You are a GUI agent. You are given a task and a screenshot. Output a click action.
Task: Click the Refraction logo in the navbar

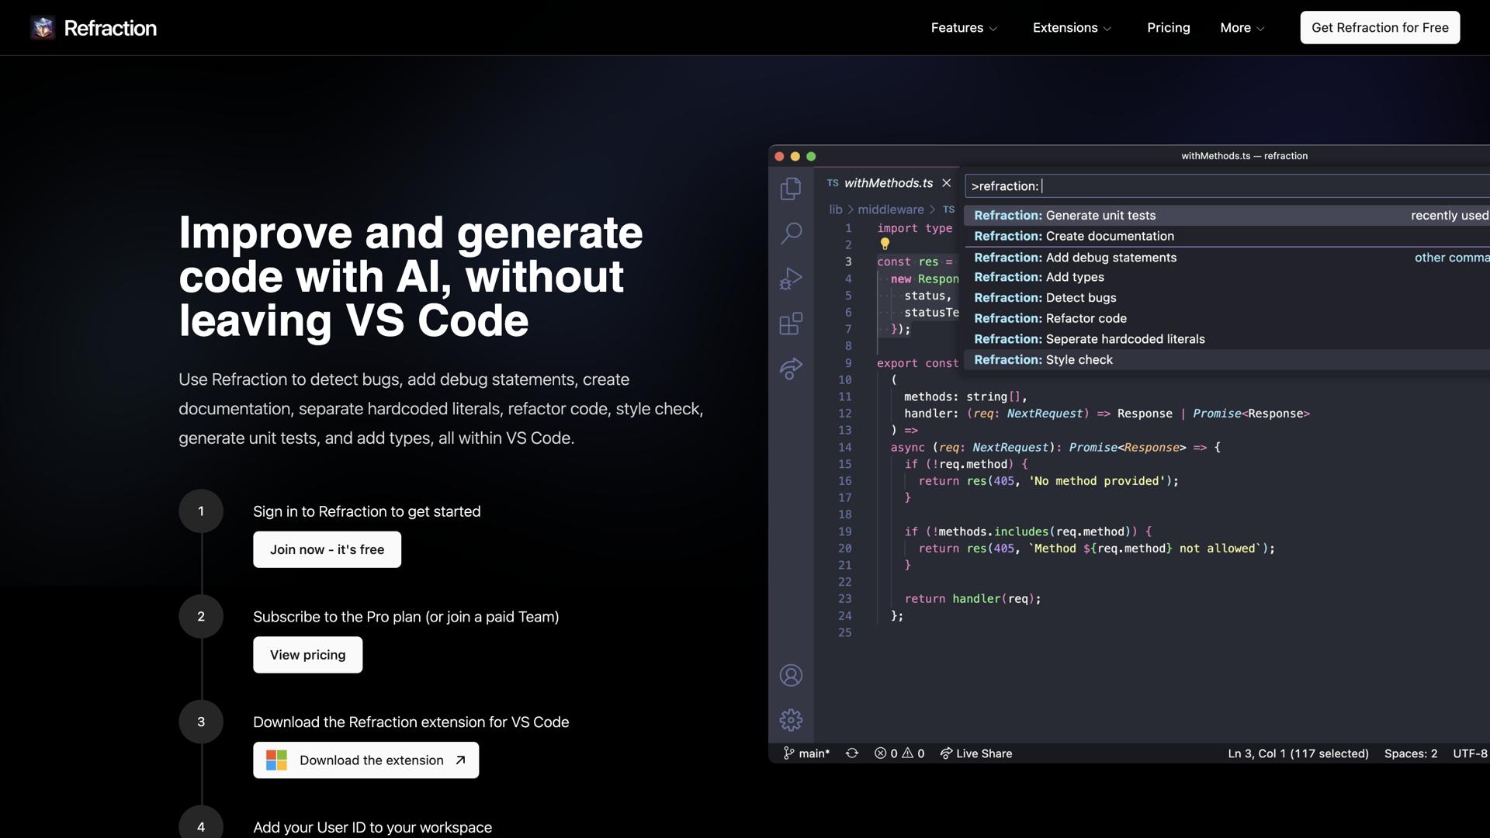[x=93, y=27]
